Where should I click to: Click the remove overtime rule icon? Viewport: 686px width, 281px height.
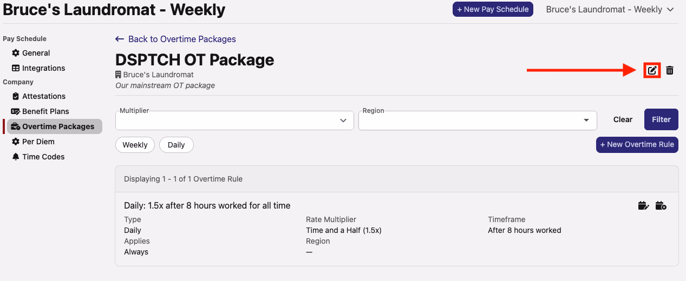coord(661,205)
